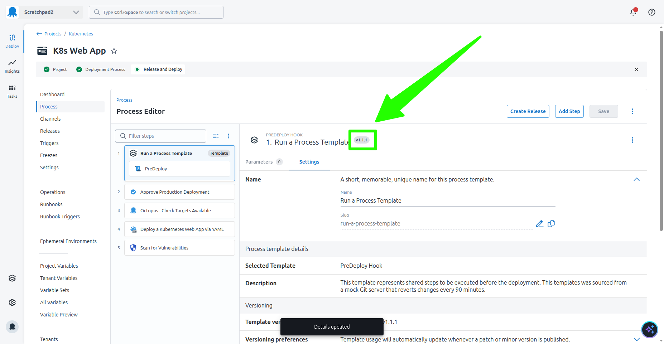Click the AI assistant sparkle button
The image size is (664, 344).
[649, 329]
